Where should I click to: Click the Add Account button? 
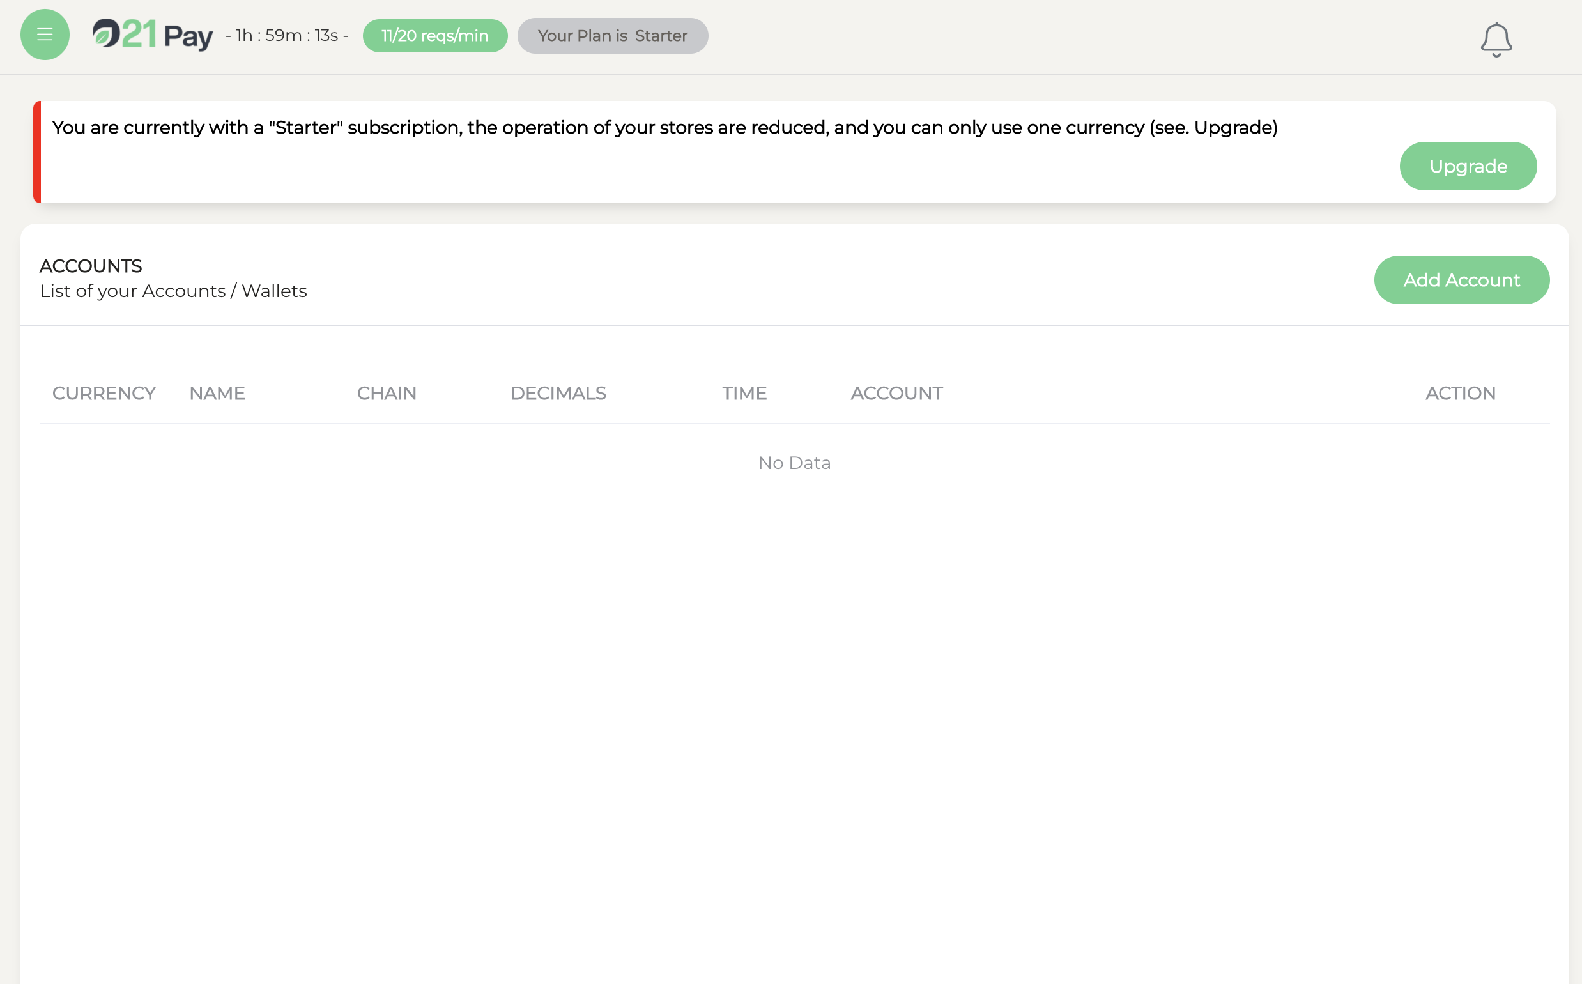click(1461, 280)
